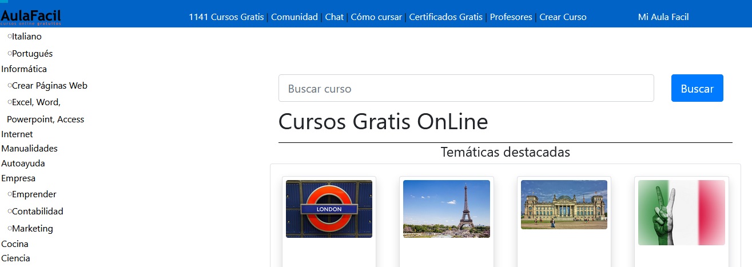Click the AulaFacil logo
Image resolution: width=752 pixels, height=267 pixels.
tap(31, 17)
